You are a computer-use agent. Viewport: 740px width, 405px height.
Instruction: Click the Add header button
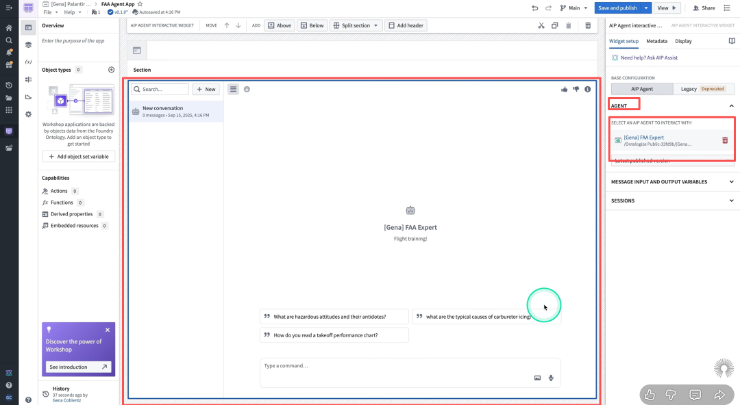tap(406, 25)
